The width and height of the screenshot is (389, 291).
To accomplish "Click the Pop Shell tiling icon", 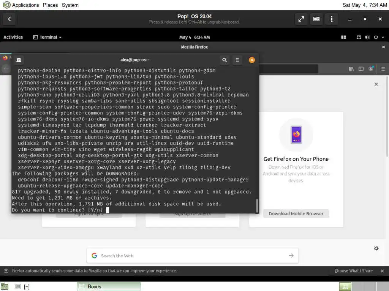I will click(x=343, y=37).
